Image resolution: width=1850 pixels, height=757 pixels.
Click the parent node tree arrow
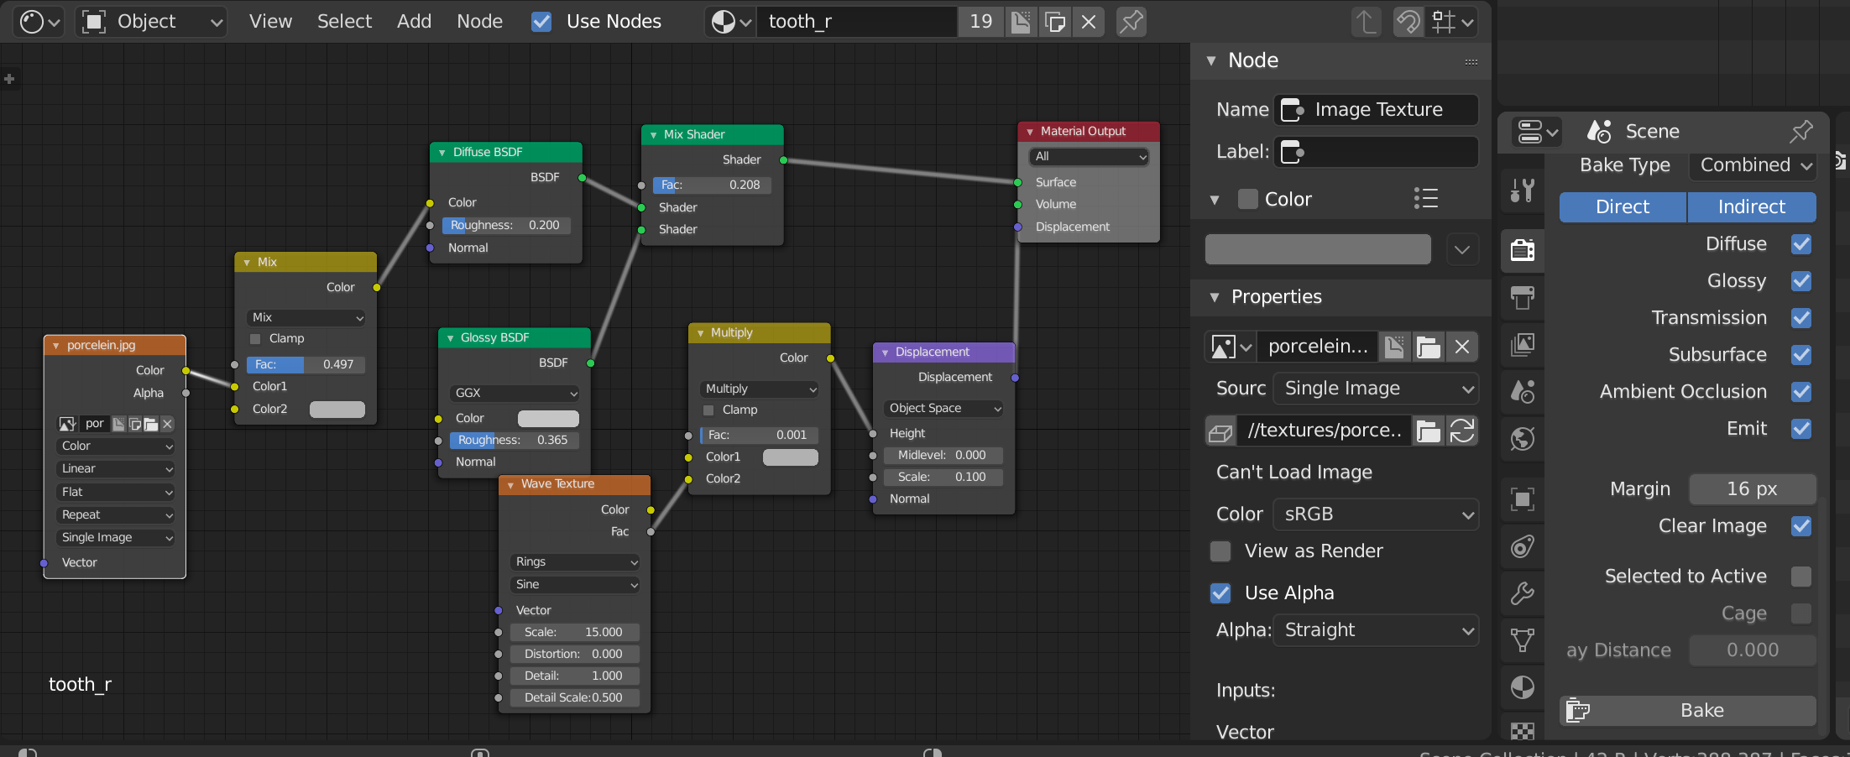pyautogui.click(x=1366, y=22)
